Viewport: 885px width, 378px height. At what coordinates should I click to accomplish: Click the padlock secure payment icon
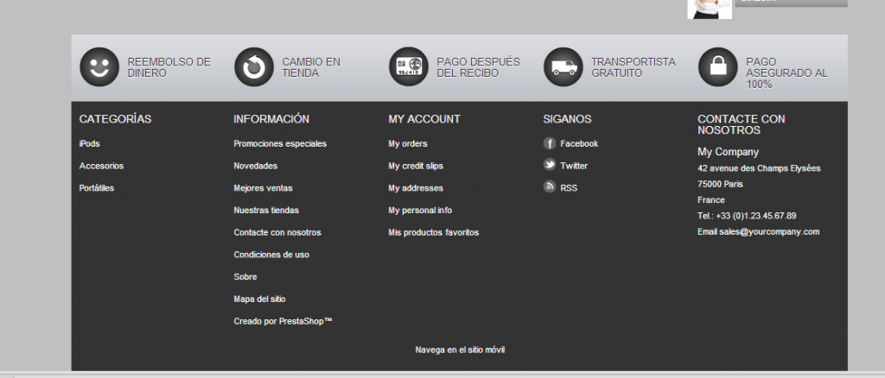tap(717, 67)
